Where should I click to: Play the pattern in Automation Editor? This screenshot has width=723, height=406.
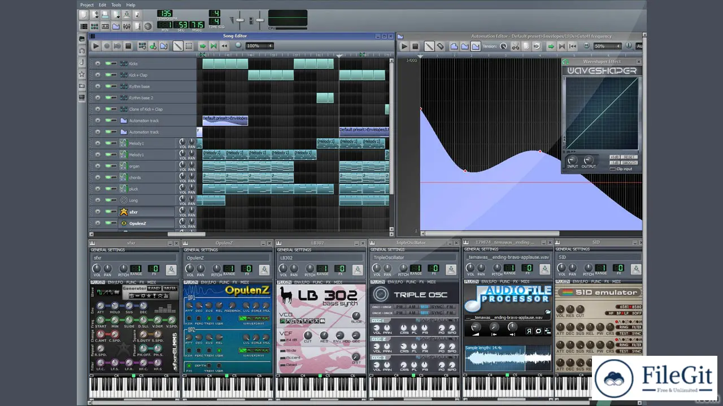point(404,46)
